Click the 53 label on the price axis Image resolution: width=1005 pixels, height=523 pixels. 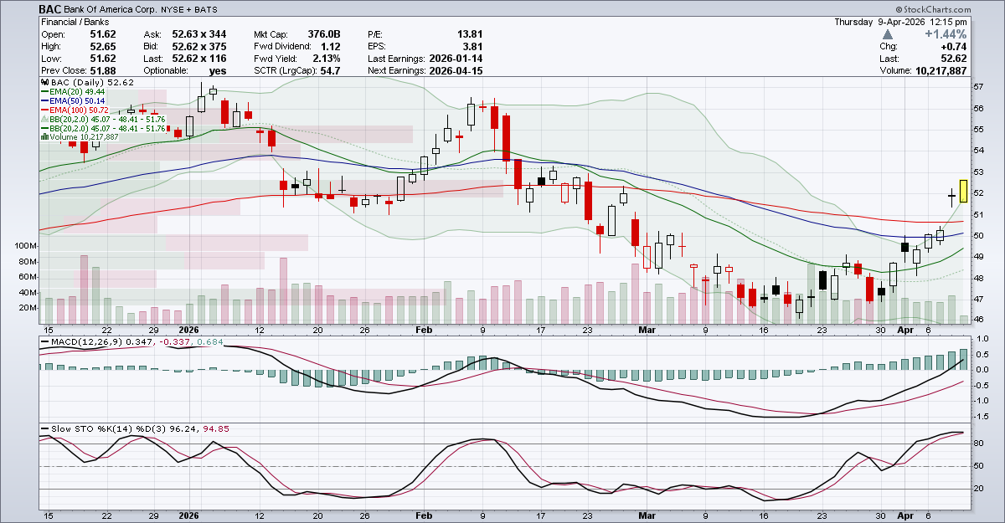[978, 172]
